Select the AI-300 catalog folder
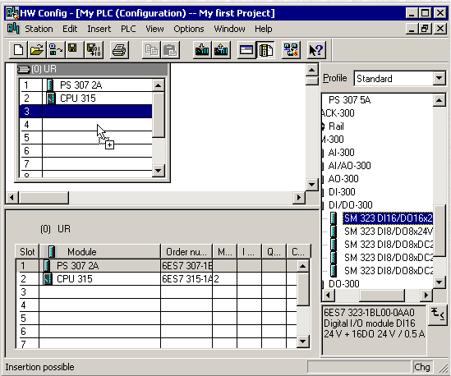This screenshot has height=376, width=451. (x=341, y=153)
